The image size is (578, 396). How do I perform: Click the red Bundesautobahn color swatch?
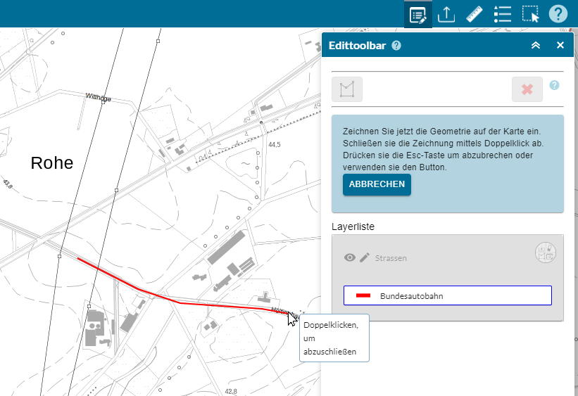click(363, 295)
